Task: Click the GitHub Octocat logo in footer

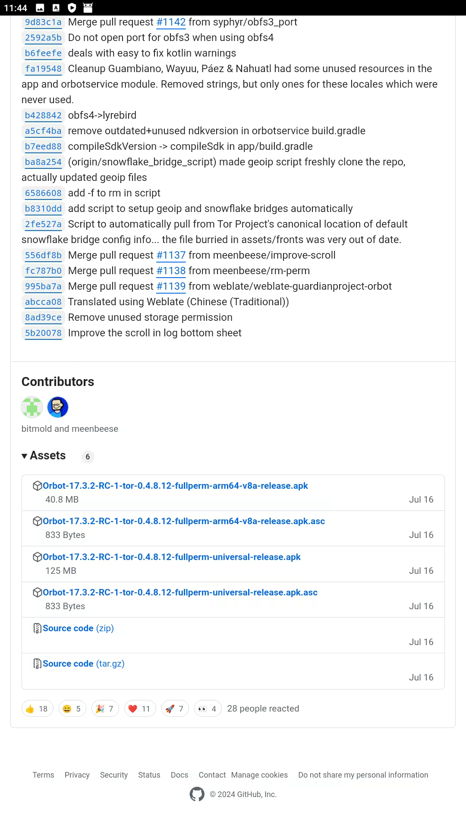Action: pos(198,794)
